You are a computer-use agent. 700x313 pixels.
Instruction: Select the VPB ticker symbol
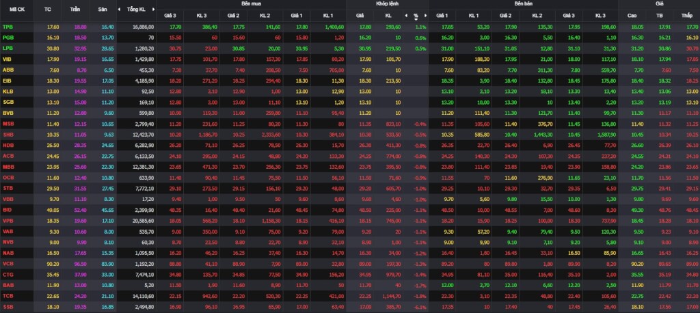coord(8,221)
